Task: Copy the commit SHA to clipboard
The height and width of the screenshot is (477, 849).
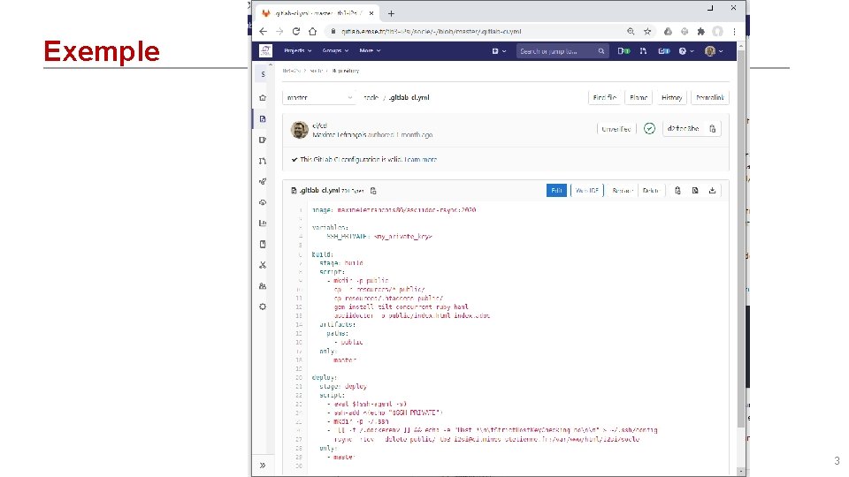Action: pos(713,129)
